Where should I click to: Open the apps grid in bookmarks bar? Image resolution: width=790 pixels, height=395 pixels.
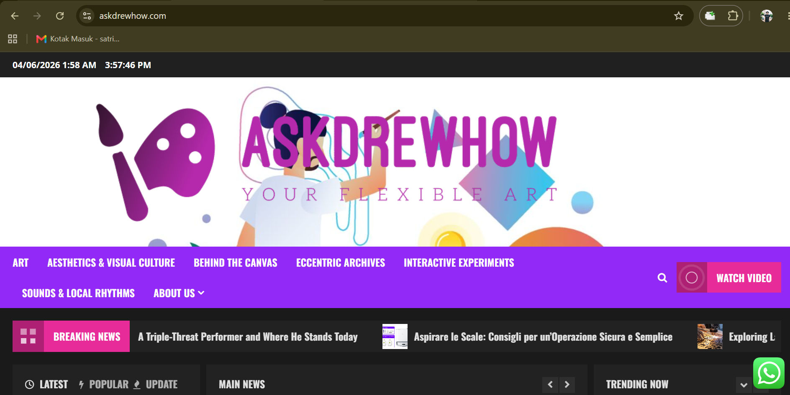[x=13, y=39]
